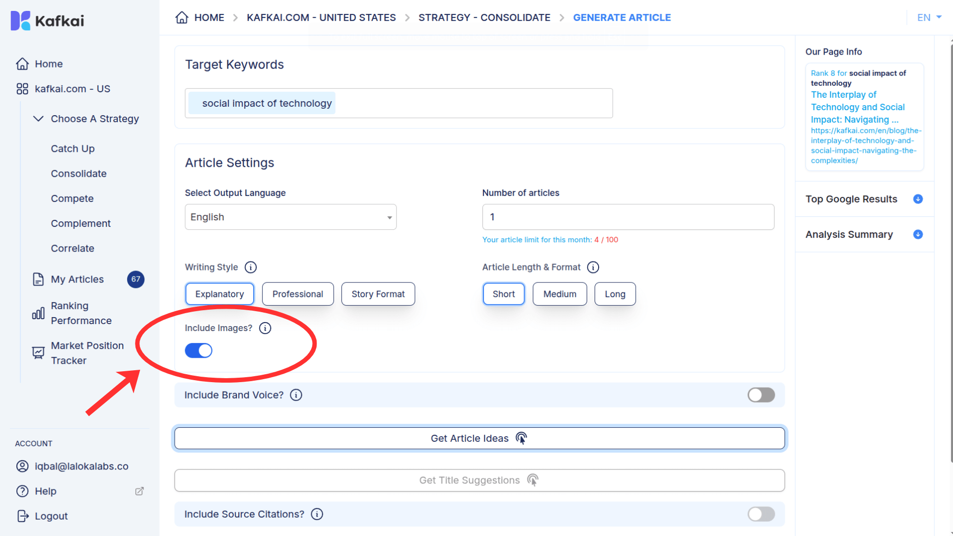This screenshot has width=953, height=536.
Task: Open the Select Output Language dropdown
Action: [290, 217]
